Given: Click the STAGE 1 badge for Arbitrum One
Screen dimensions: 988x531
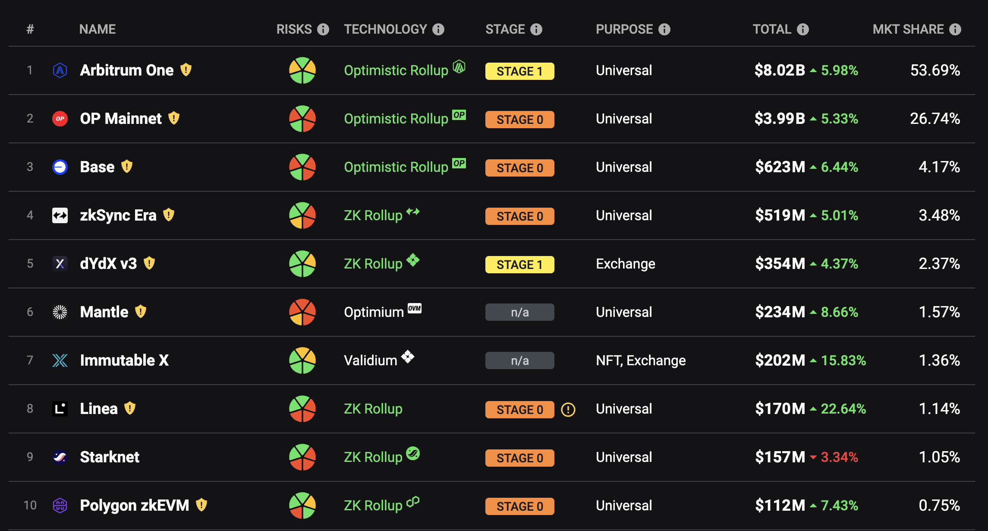Looking at the screenshot, I should pyautogui.click(x=519, y=71).
